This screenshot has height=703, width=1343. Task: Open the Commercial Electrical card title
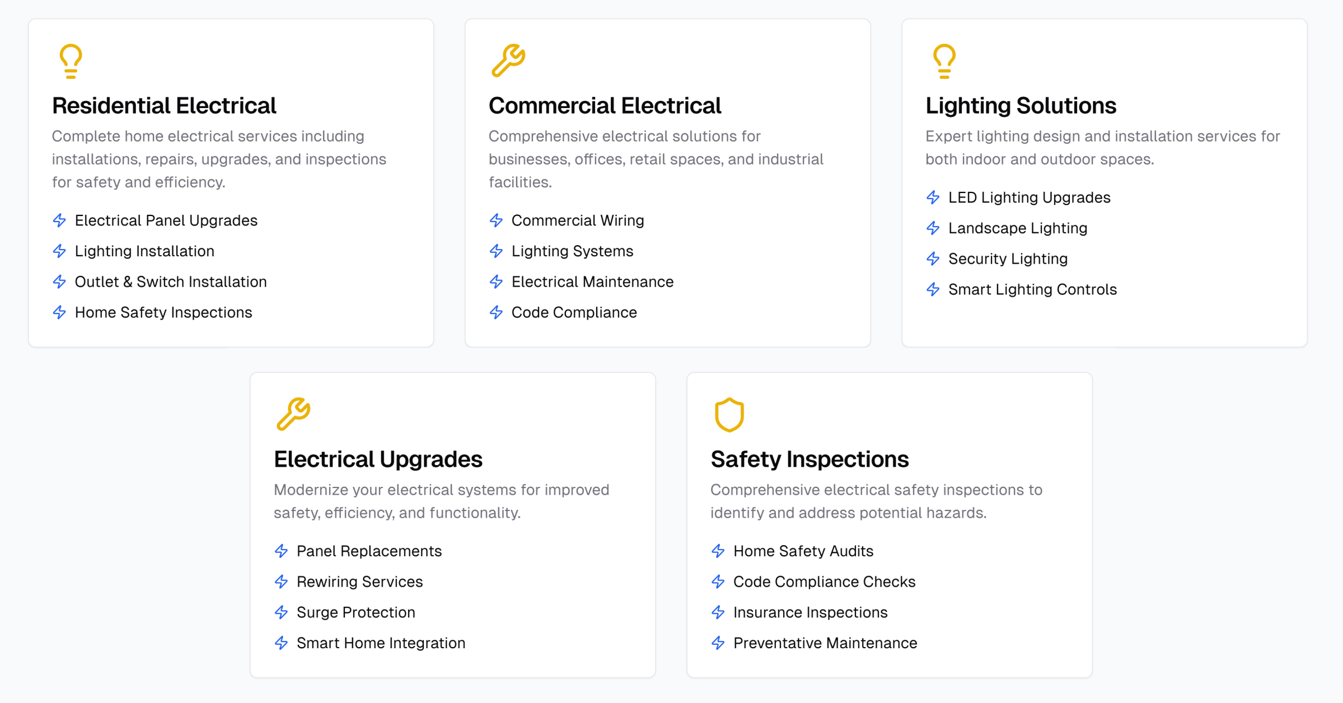[x=605, y=106]
